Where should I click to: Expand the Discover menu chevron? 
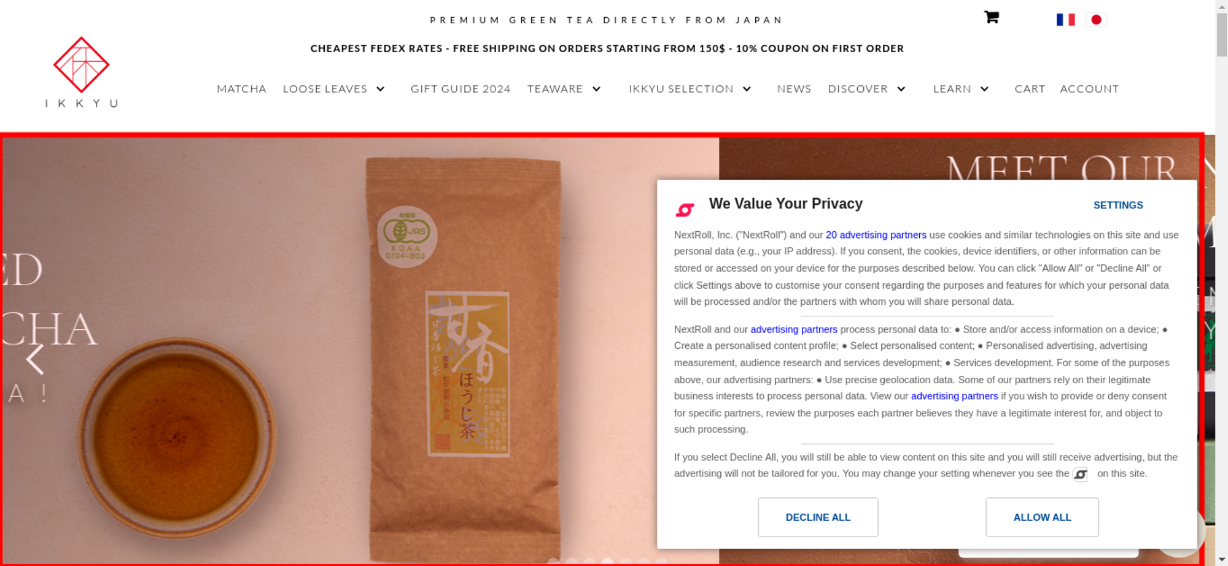[x=901, y=89]
